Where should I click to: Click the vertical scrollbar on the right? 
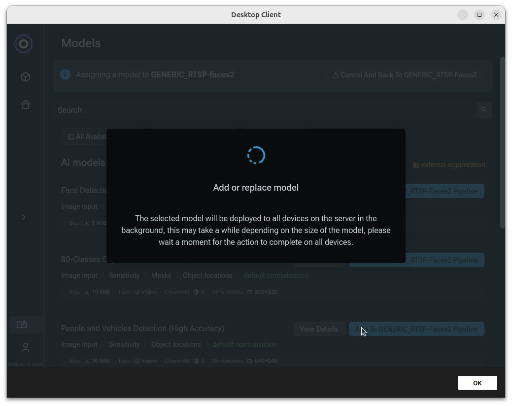tap(502, 142)
